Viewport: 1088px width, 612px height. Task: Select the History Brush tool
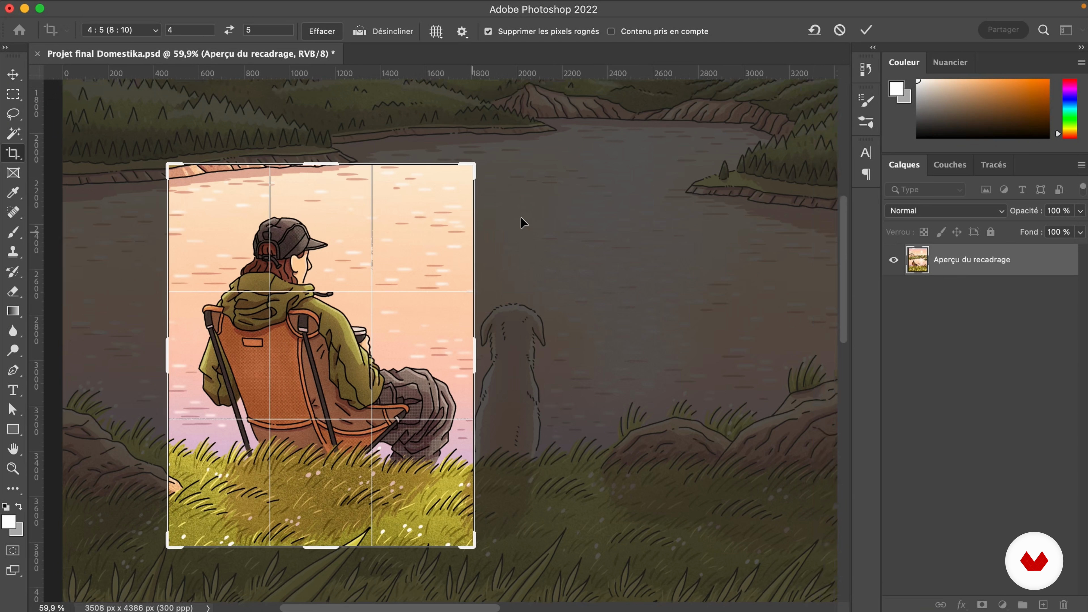[x=13, y=272]
